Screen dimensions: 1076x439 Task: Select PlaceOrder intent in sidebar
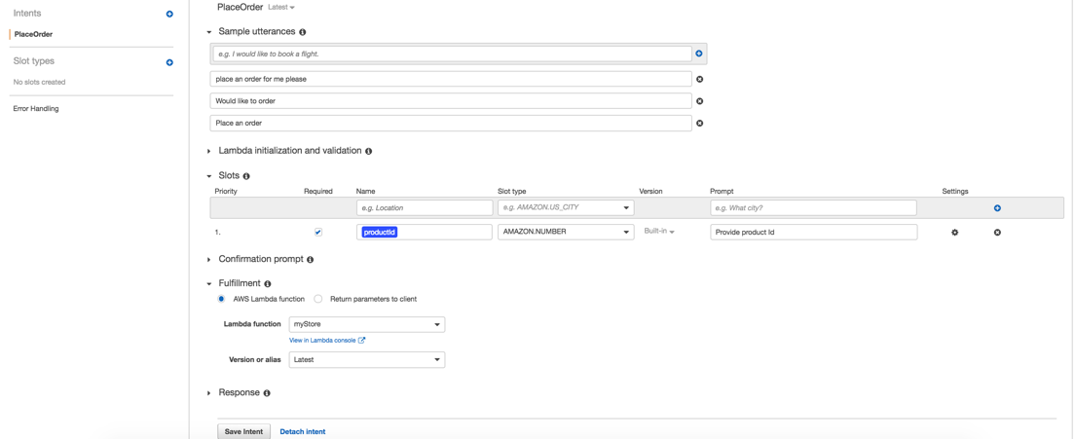[x=34, y=34]
